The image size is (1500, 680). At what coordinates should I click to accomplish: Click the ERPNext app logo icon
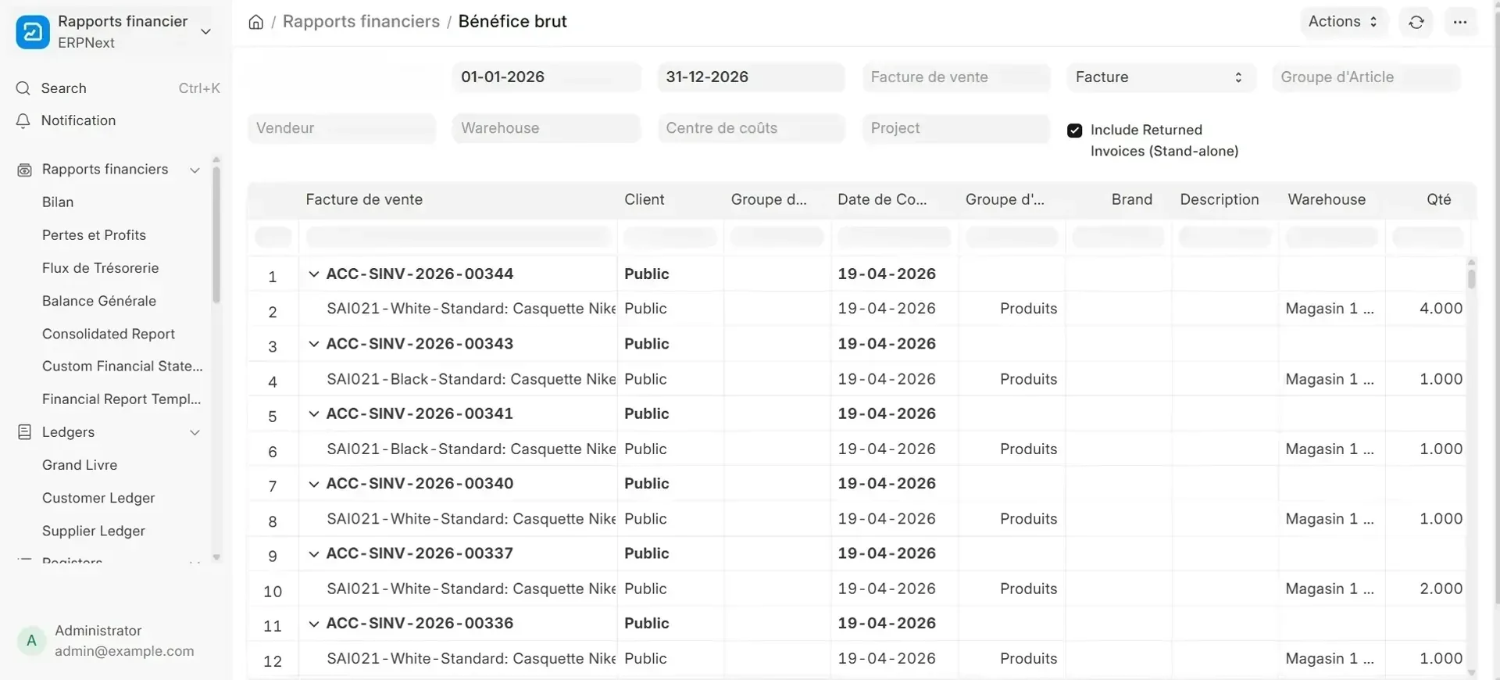click(x=33, y=32)
